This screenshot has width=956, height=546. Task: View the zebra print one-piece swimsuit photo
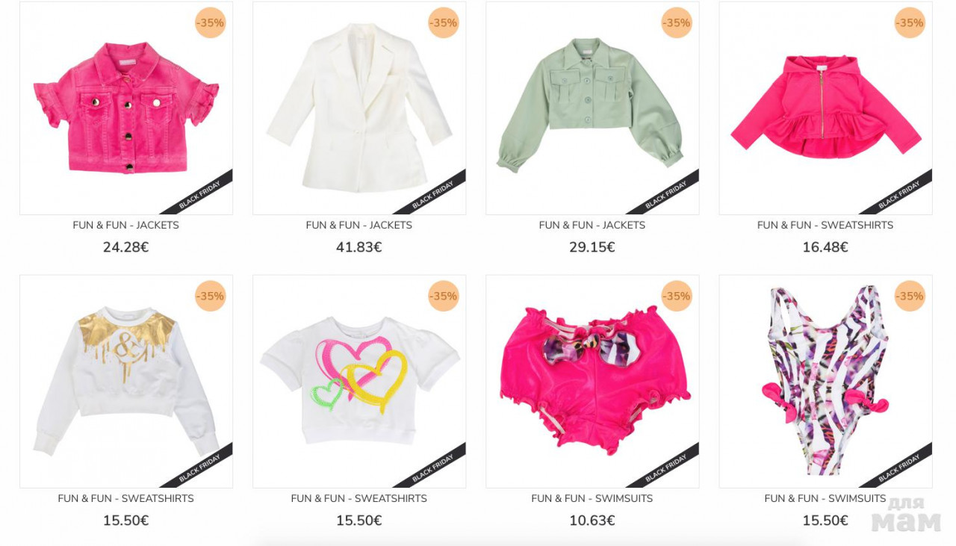click(x=825, y=382)
